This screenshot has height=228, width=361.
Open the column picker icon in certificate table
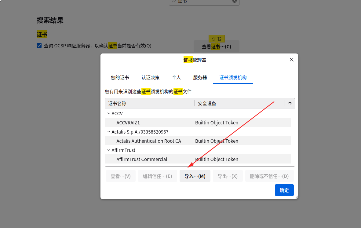(x=290, y=103)
